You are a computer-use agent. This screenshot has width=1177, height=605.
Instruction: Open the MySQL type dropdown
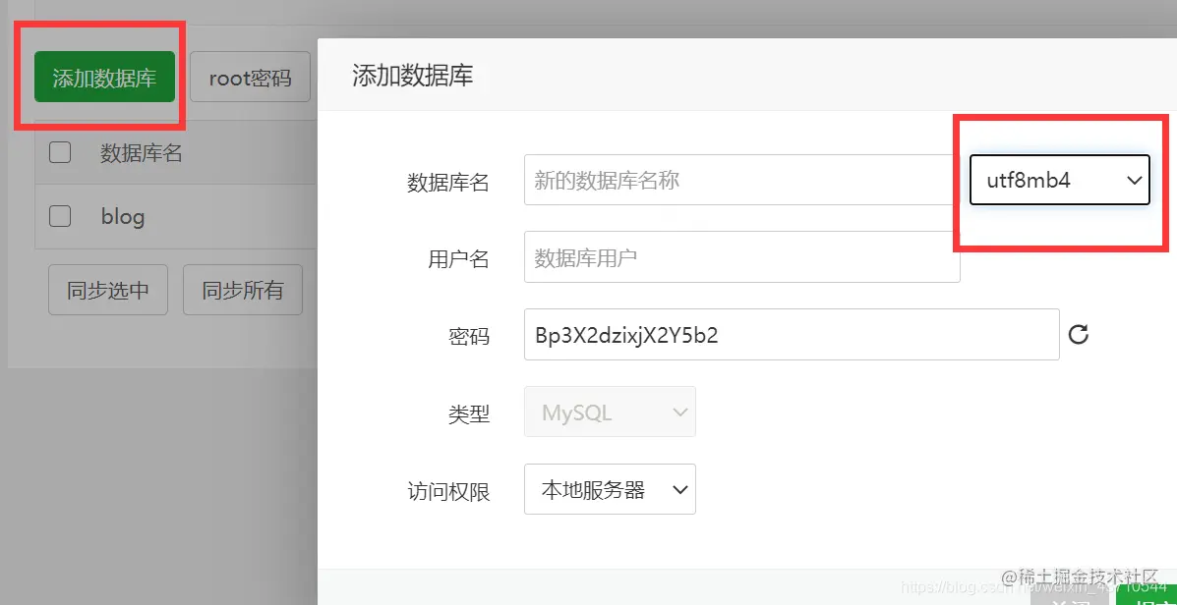coord(610,412)
